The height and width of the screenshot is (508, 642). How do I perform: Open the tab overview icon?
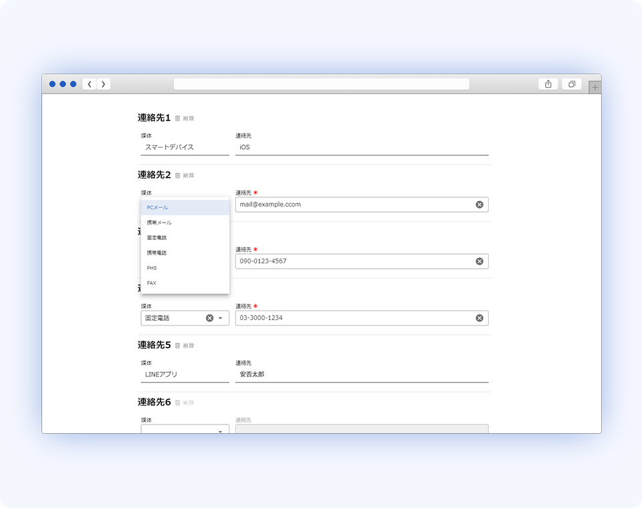pos(572,84)
